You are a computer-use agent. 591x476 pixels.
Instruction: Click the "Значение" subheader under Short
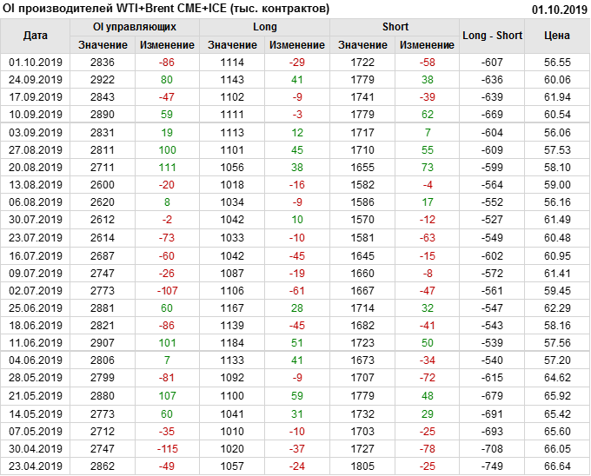click(363, 44)
